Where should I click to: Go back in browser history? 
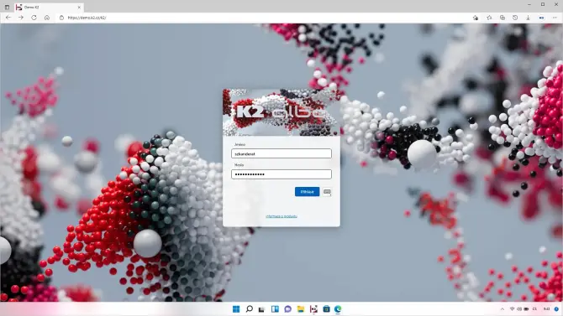coord(8,18)
